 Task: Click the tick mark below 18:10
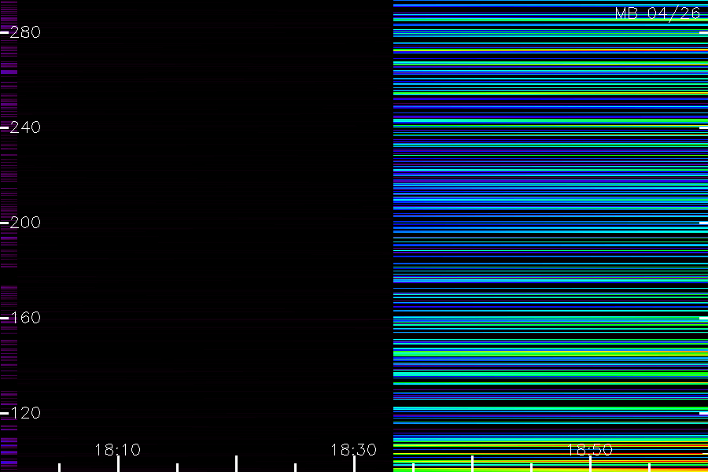(x=118, y=464)
